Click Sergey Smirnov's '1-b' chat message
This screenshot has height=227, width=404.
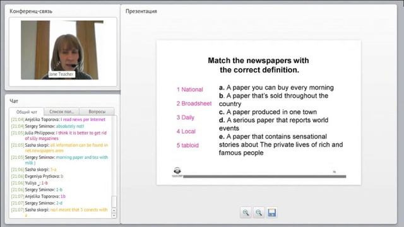37,189
